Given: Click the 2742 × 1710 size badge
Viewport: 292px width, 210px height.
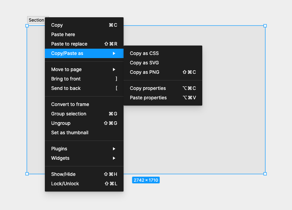Looking at the screenshot, I should [x=146, y=180].
